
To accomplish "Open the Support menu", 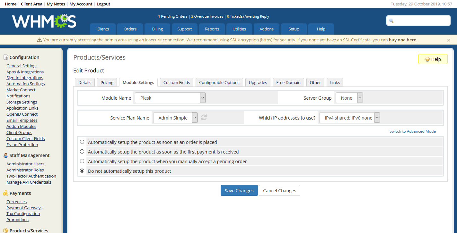I will [185, 29].
